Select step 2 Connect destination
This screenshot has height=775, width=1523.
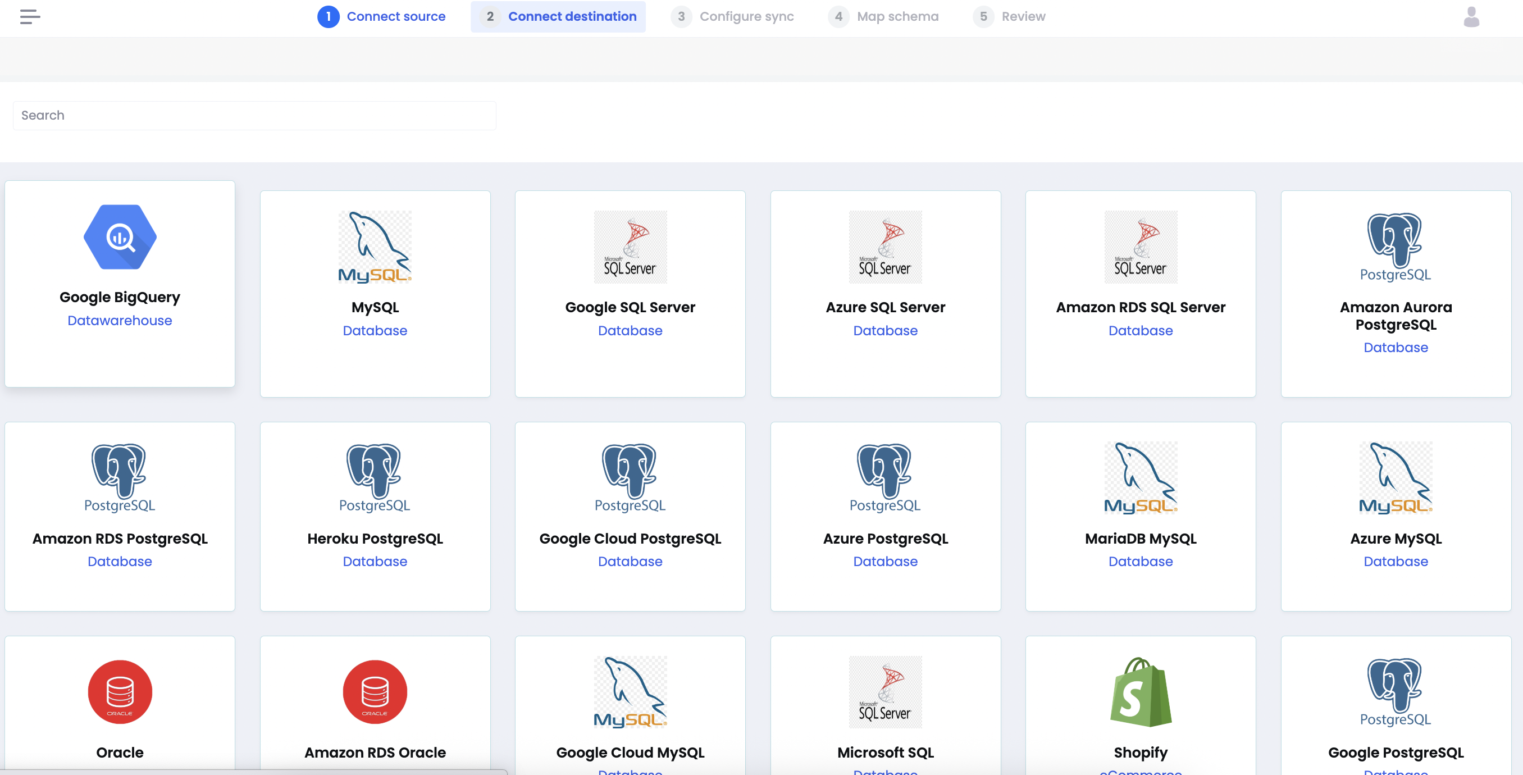(x=558, y=16)
